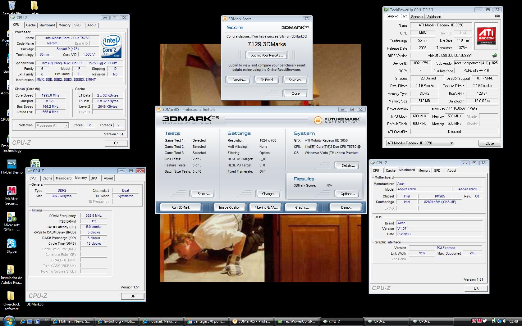This screenshot has width=522, height=326.
Task: Launch McAfee Security desktop shortcut
Action: [11, 196]
